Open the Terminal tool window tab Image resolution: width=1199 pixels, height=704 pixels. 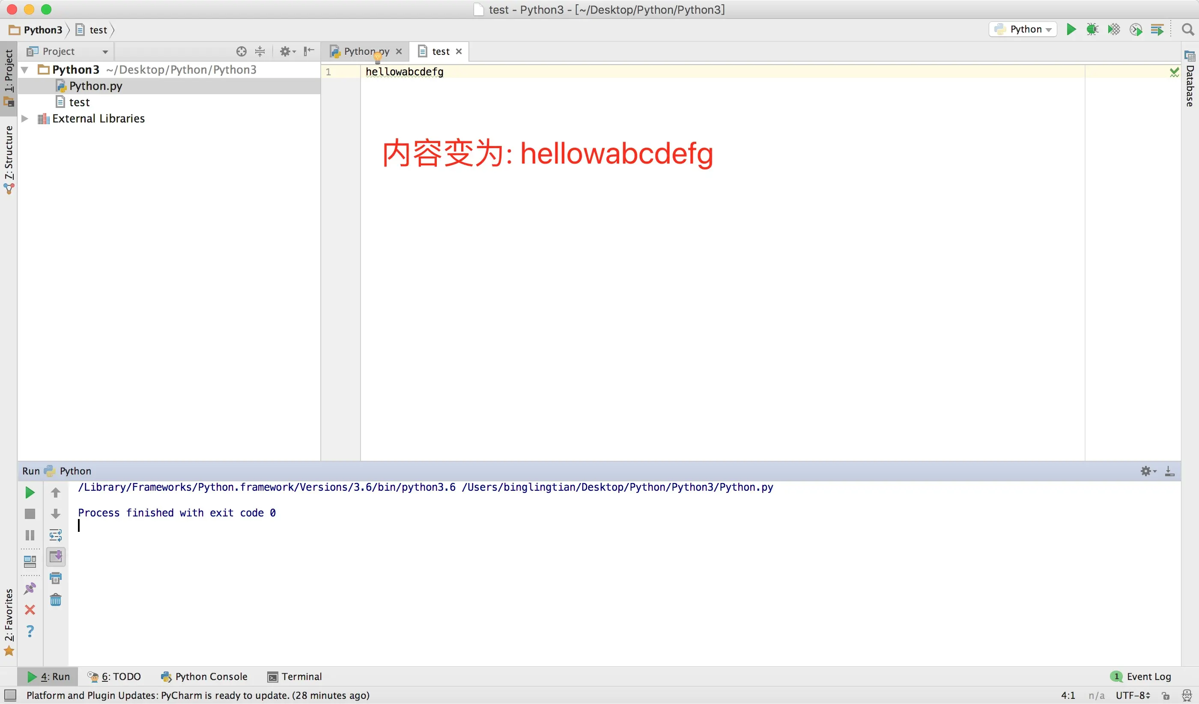(x=295, y=677)
